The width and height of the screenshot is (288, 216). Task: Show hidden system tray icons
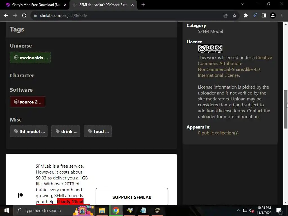coord(238,210)
